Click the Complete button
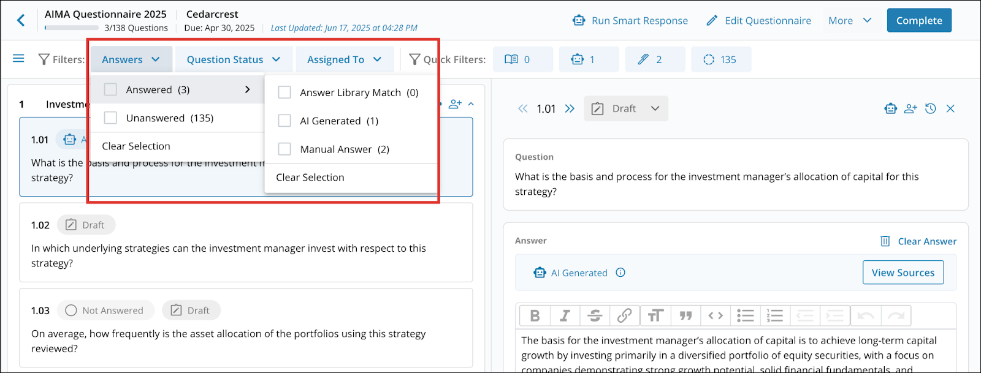 [x=919, y=20]
